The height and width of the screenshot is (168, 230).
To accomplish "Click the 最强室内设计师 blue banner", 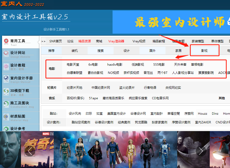I will click(171, 22).
